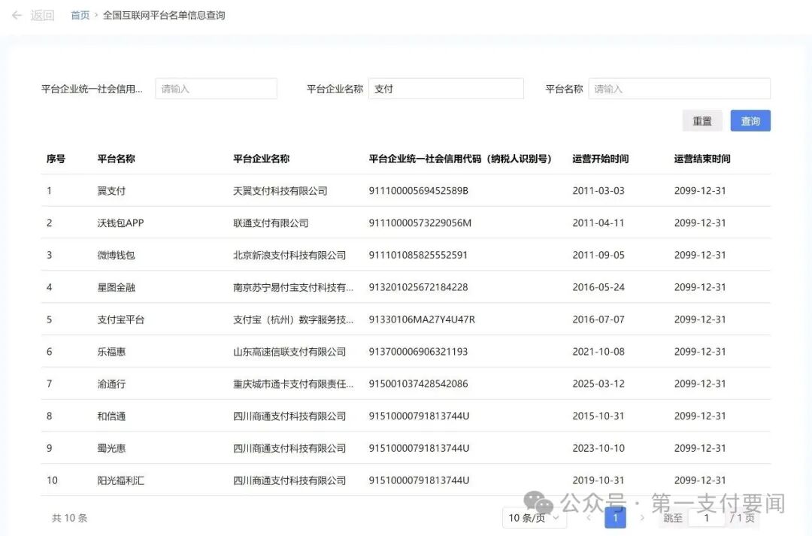Click the chevron on the page-size selector
The height and width of the screenshot is (536, 812).
tap(556, 518)
